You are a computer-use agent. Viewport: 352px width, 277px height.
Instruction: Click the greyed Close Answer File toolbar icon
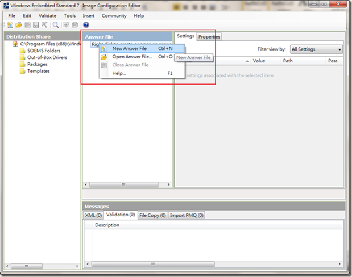(27, 25)
